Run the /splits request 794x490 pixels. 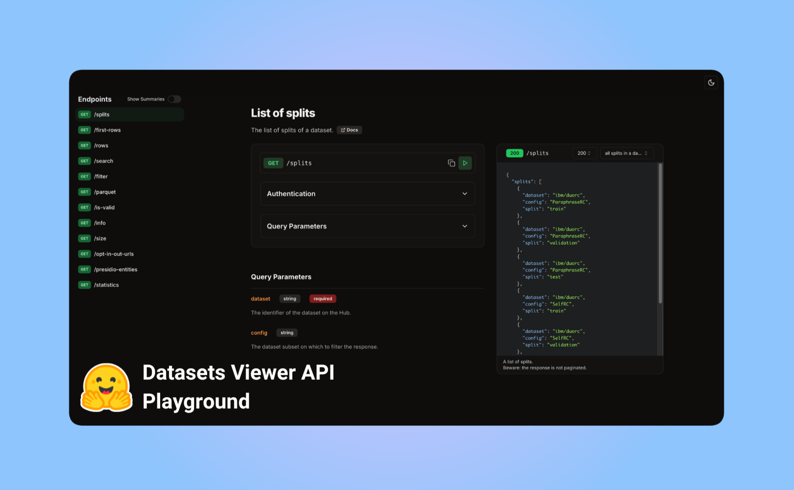click(x=465, y=163)
